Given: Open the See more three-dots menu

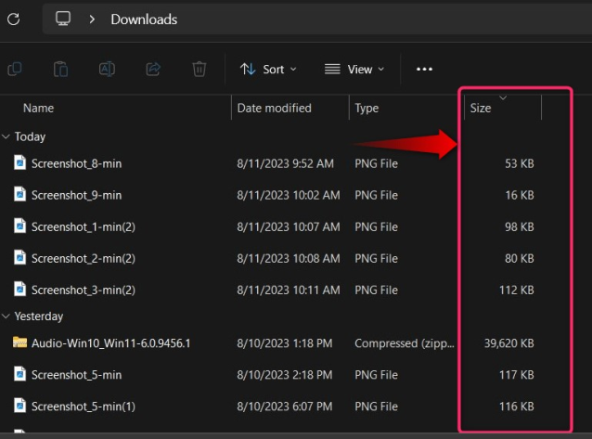Looking at the screenshot, I should (x=424, y=69).
